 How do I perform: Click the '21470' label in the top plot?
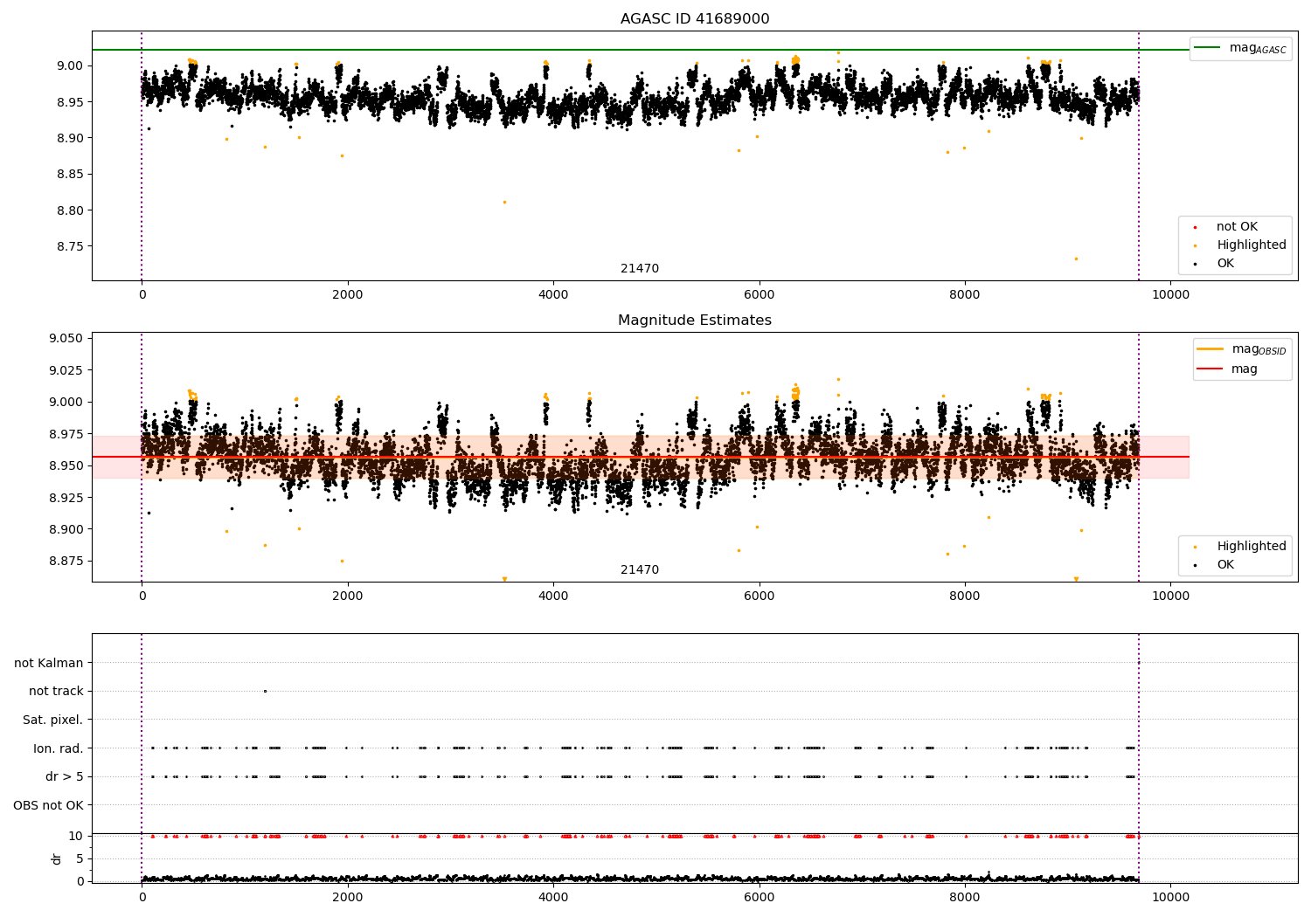pos(640,269)
